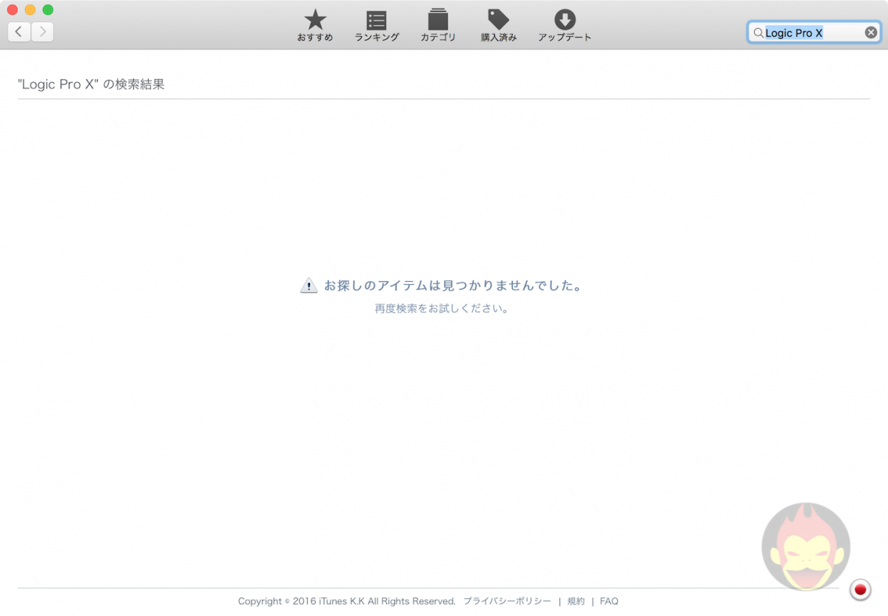This screenshot has width=888, height=616.
Task: Browse the カテゴリ (Categories) section
Action: click(438, 24)
